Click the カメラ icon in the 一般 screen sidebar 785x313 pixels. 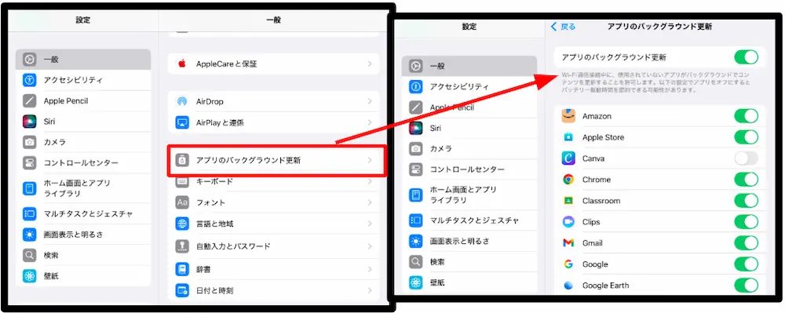click(x=30, y=143)
